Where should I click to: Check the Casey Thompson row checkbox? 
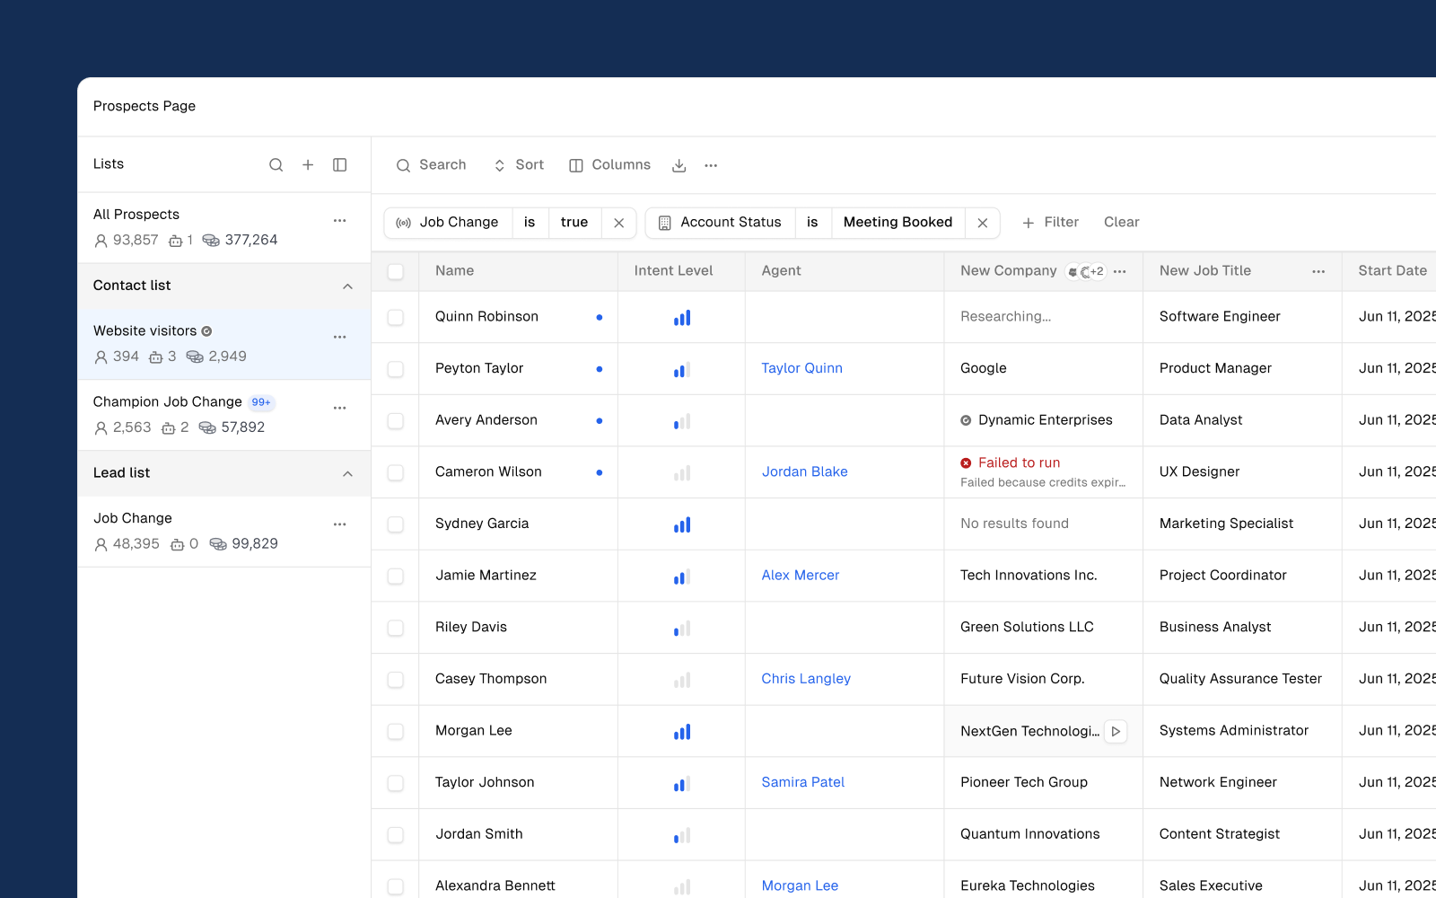point(395,680)
